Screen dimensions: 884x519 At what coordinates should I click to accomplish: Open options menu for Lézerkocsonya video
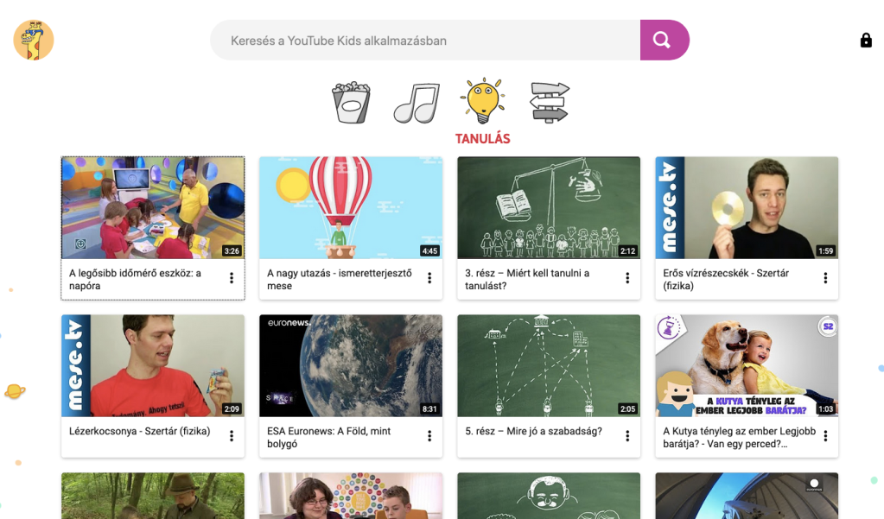(x=232, y=436)
